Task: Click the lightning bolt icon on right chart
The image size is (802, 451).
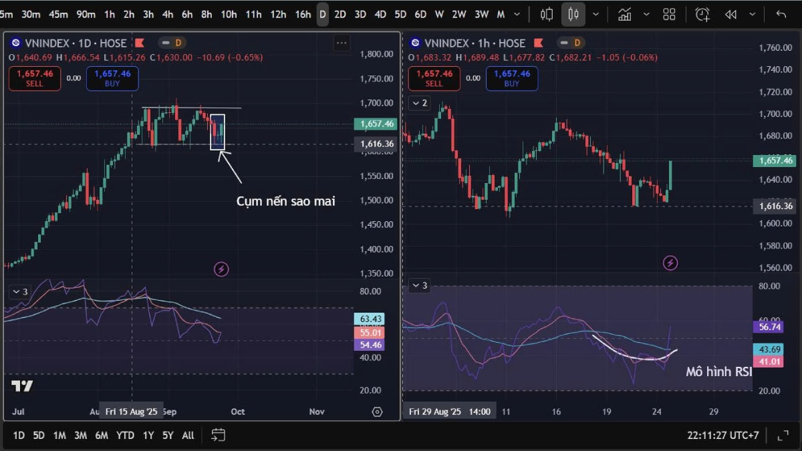Action: point(670,263)
